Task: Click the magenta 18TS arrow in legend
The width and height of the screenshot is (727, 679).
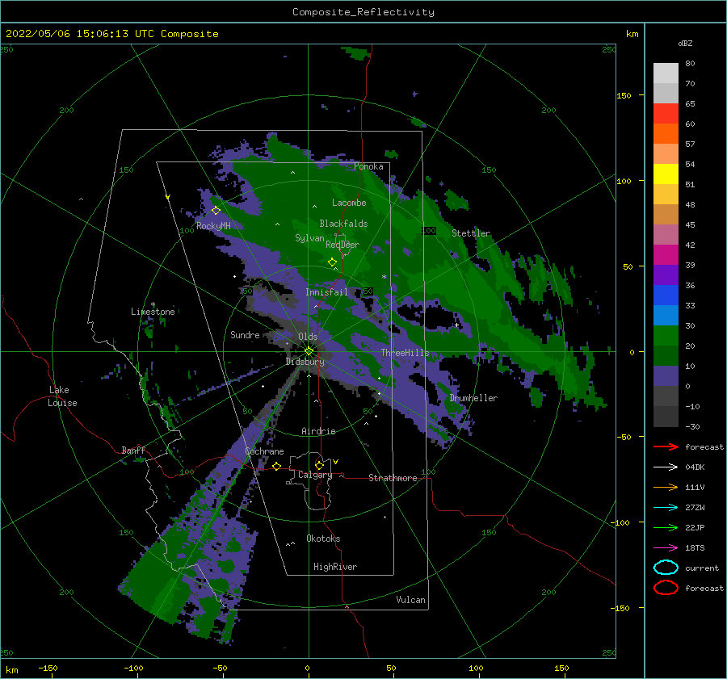Action: (x=666, y=548)
